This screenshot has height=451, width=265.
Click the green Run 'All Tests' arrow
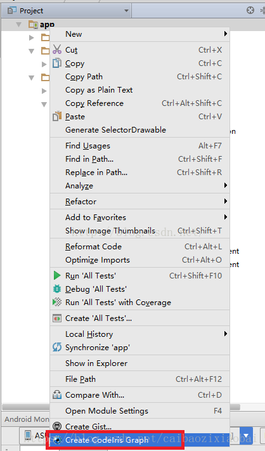[57, 275]
